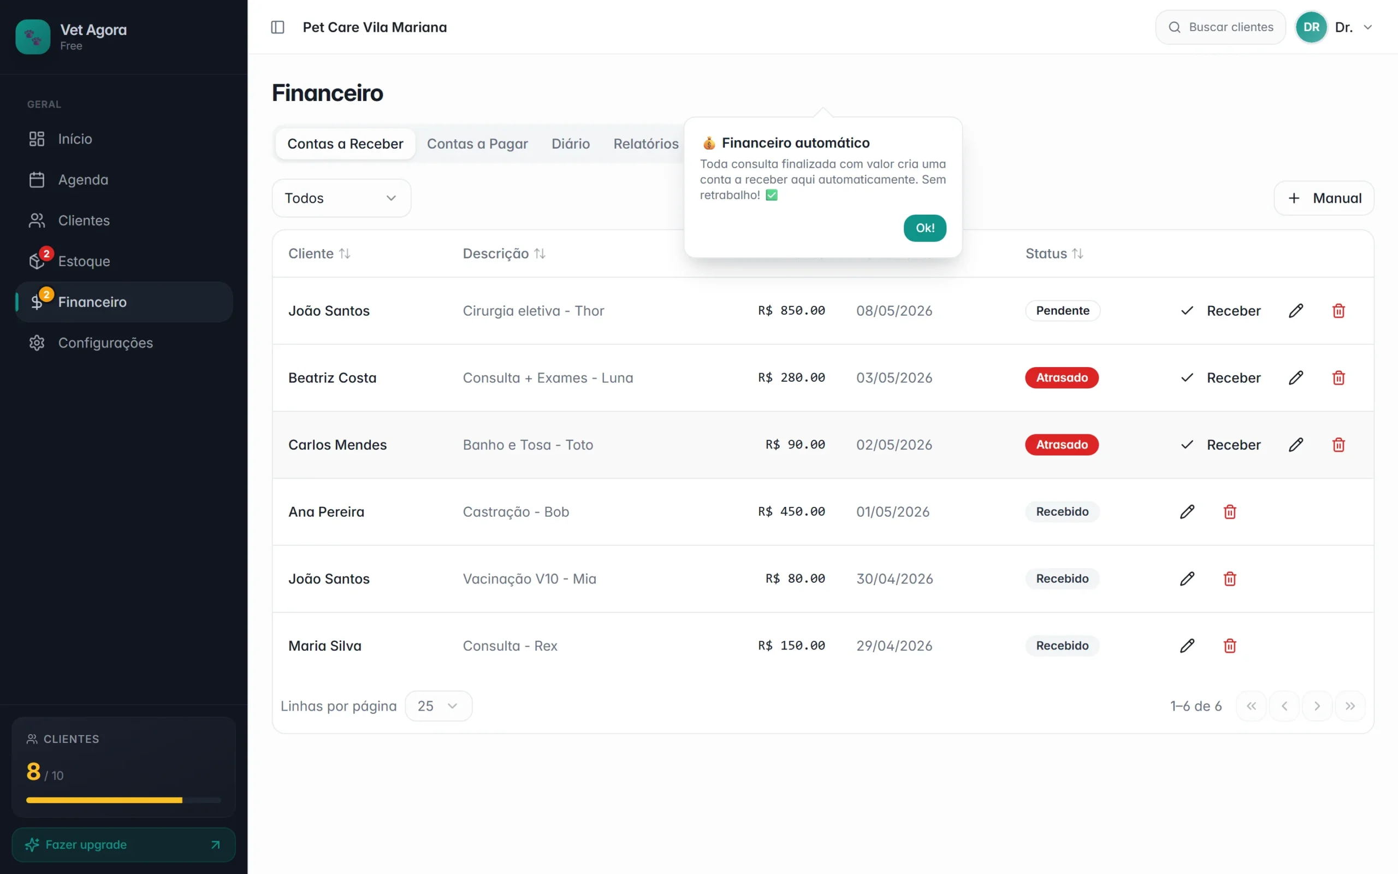The height and width of the screenshot is (874, 1398).
Task: Switch to the Diário tab
Action: coord(571,144)
